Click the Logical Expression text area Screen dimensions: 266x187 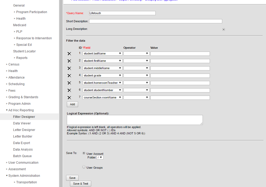click(x=135, y=120)
